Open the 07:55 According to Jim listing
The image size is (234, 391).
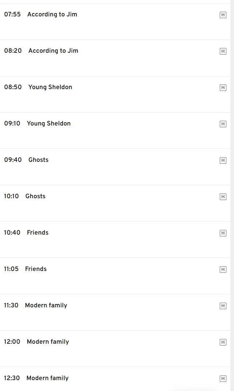point(52,15)
